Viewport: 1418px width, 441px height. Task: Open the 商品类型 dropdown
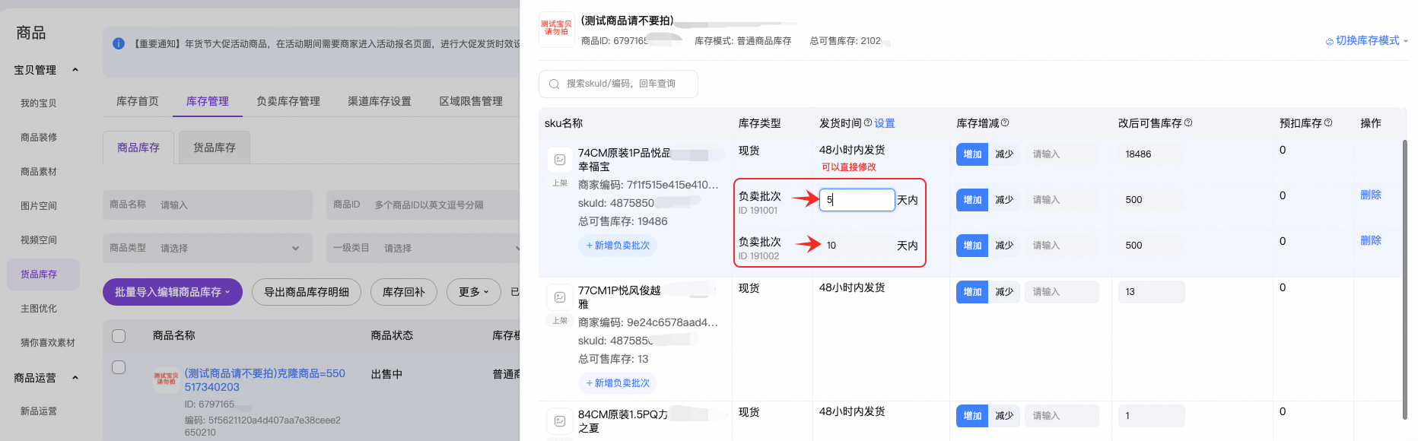point(208,248)
